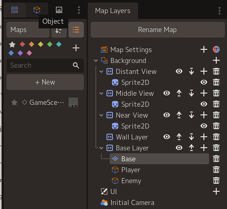
Task: Click the globe icon on Map Settings
Action: click(216, 49)
